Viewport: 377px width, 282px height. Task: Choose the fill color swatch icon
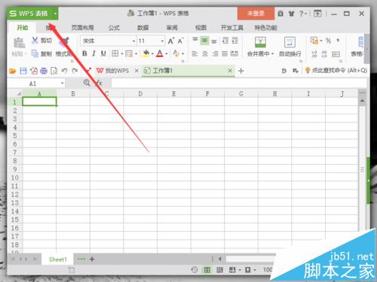(x=146, y=53)
